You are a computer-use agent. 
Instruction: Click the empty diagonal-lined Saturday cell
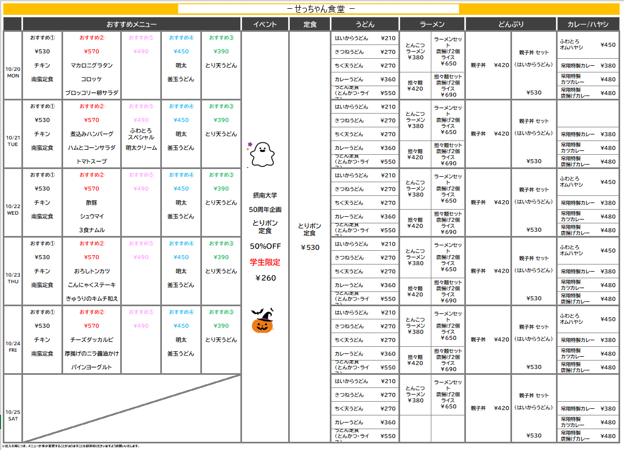coord(132,408)
